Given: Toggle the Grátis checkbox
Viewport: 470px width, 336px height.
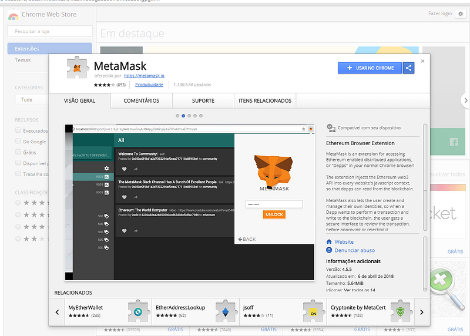Looking at the screenshot, I should click(x=18, y=152).
